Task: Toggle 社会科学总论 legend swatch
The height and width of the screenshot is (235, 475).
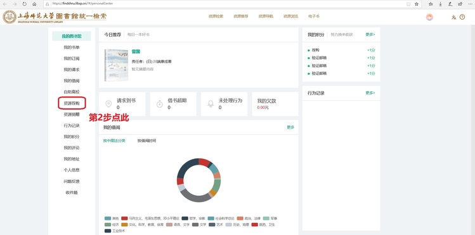Action: [x=211, y=218]
